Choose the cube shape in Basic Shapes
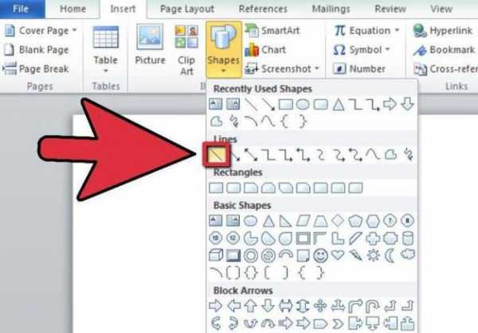The height and width of the screenshot is (333, 478). (216, 255)
